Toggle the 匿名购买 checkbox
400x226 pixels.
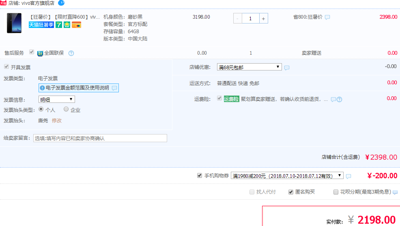click(291, 192)
